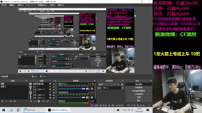Toggle lock on 图像 2 source
Screen dimensions: 202x113
54,87
